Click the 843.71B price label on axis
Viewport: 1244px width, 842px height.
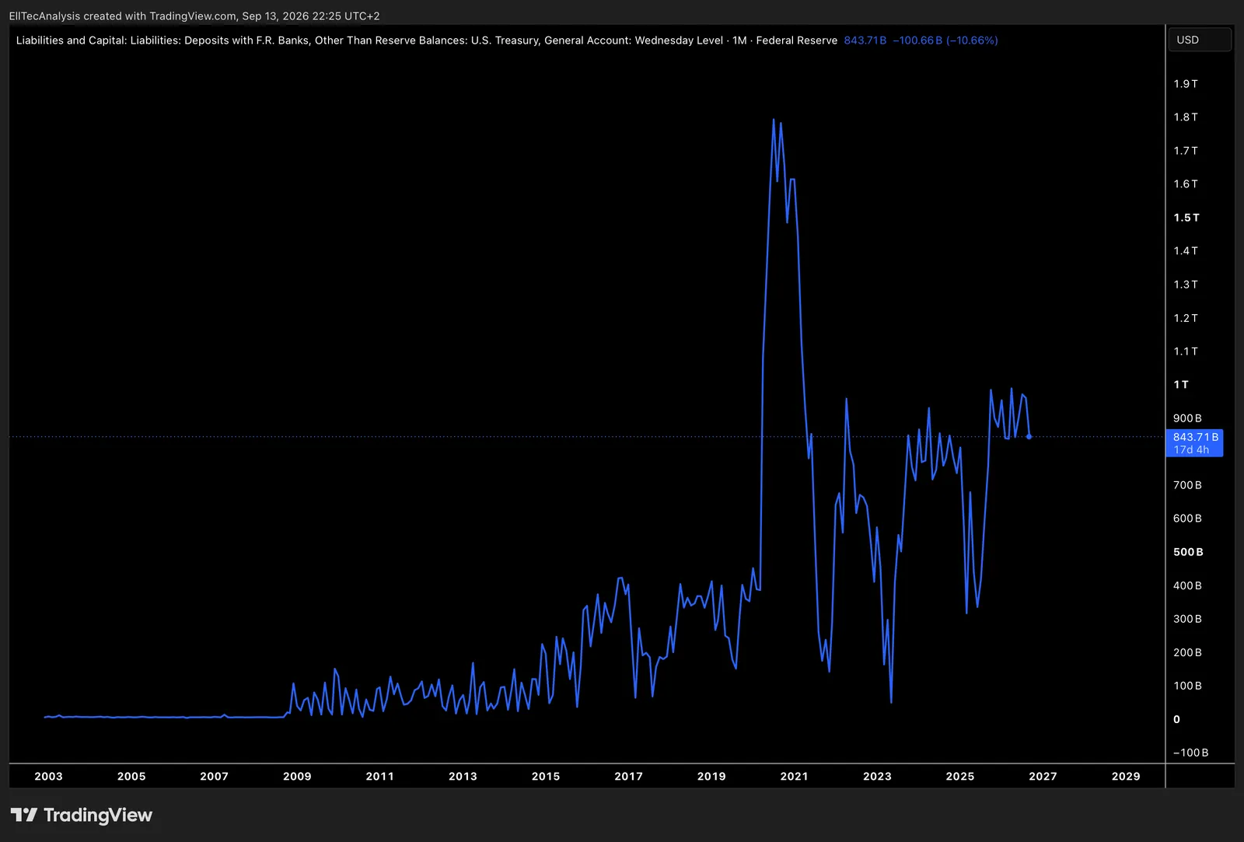tap(1195, 442)
